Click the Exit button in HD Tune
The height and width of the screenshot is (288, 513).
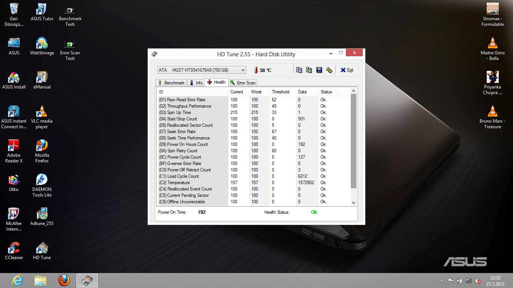(x=347, y=70)
